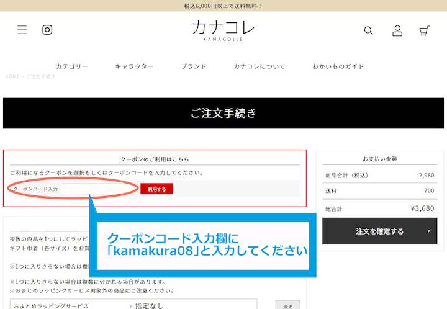The height and width of the screenshot is (309, 447).
Task: Click the お支払い金額 heading
Action: pyautogui.click(x=380, y=159)
